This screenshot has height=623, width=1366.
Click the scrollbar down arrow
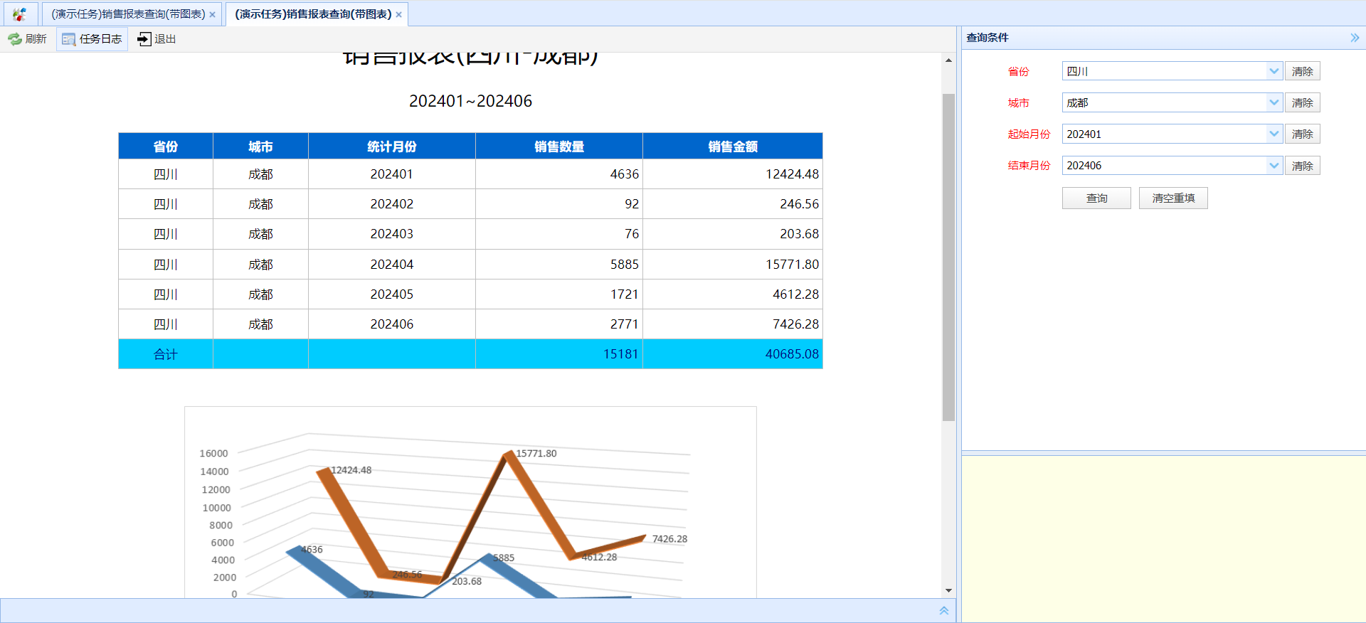point(948,590)
